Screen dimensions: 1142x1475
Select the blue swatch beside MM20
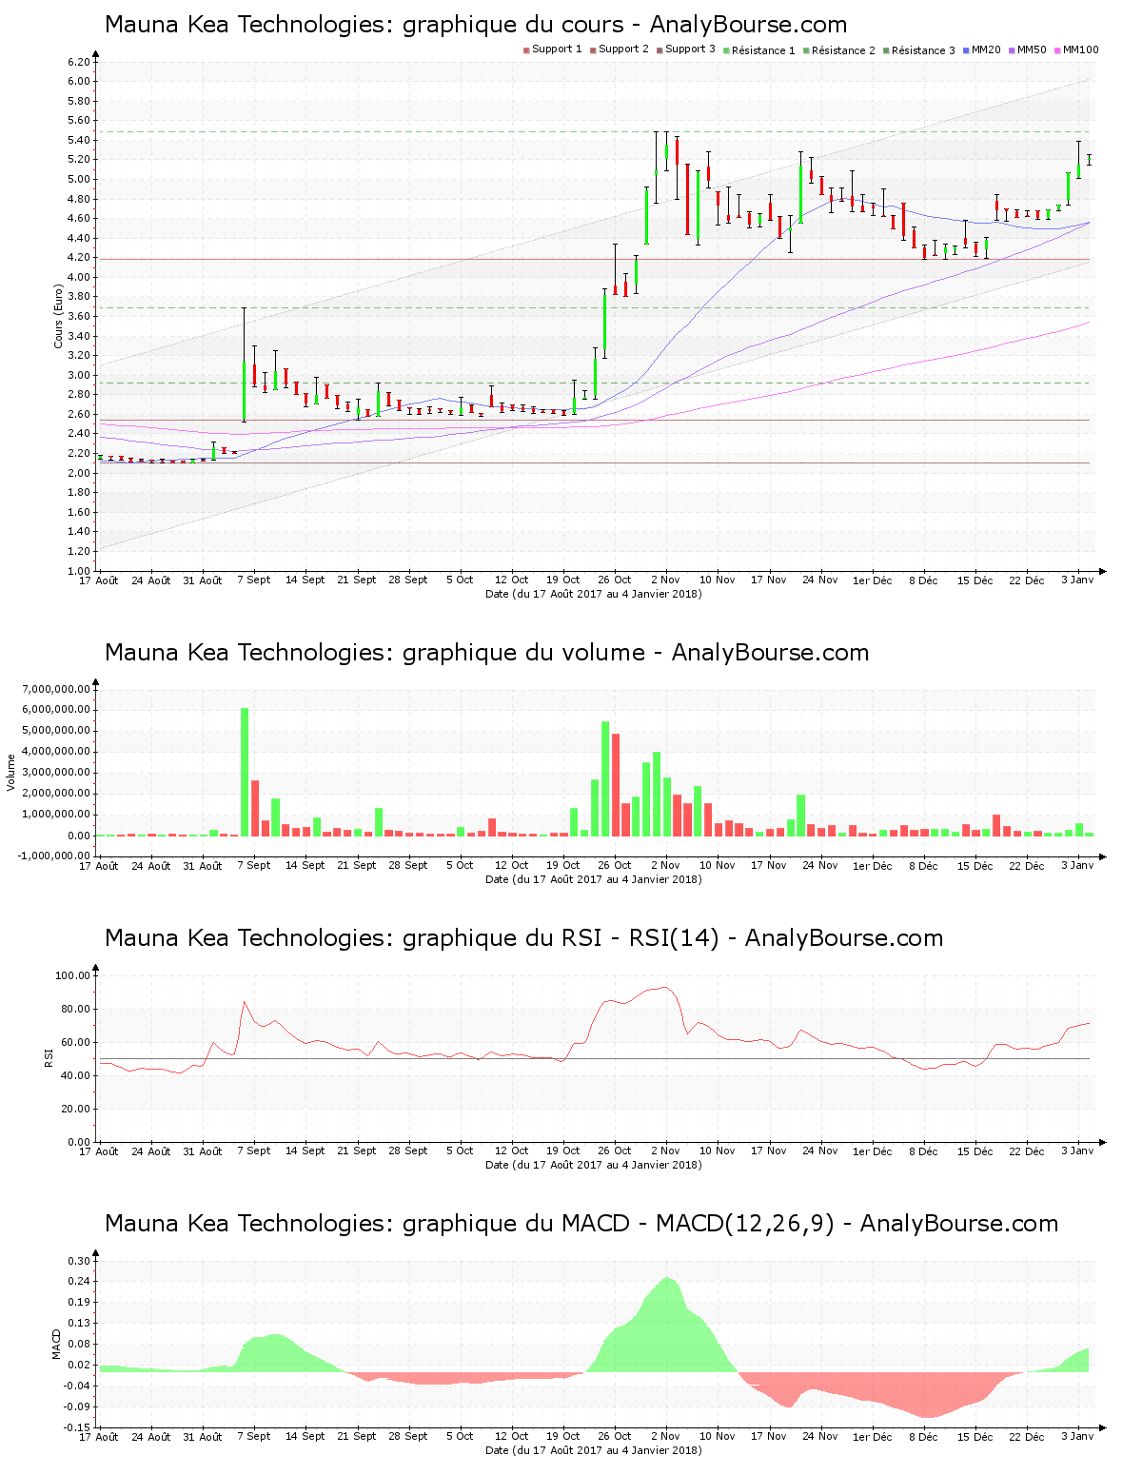point(966,49)
